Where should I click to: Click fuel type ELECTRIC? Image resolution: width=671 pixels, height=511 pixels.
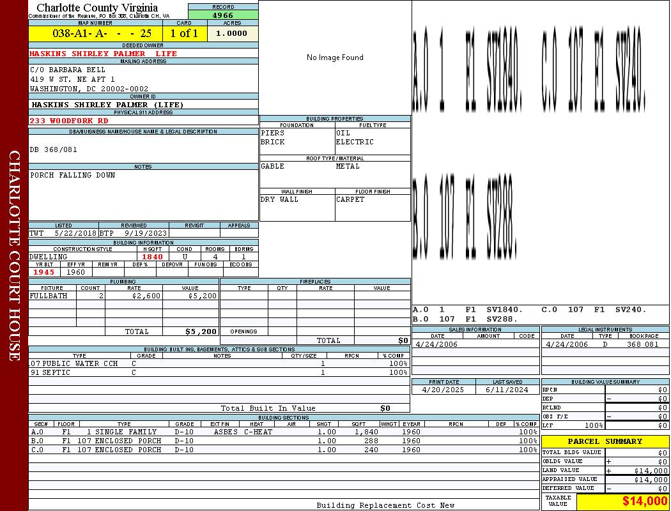coord(355,142)
